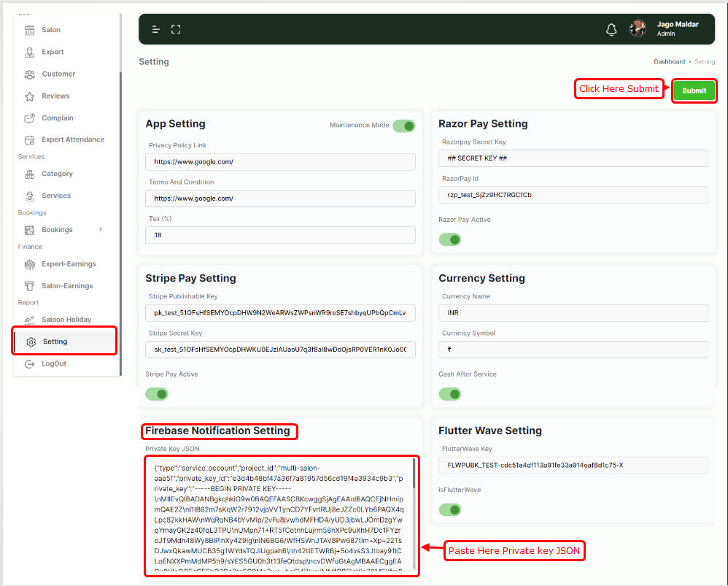
Task: Click the Private Key JSON scrollbar
Action: 414,474
